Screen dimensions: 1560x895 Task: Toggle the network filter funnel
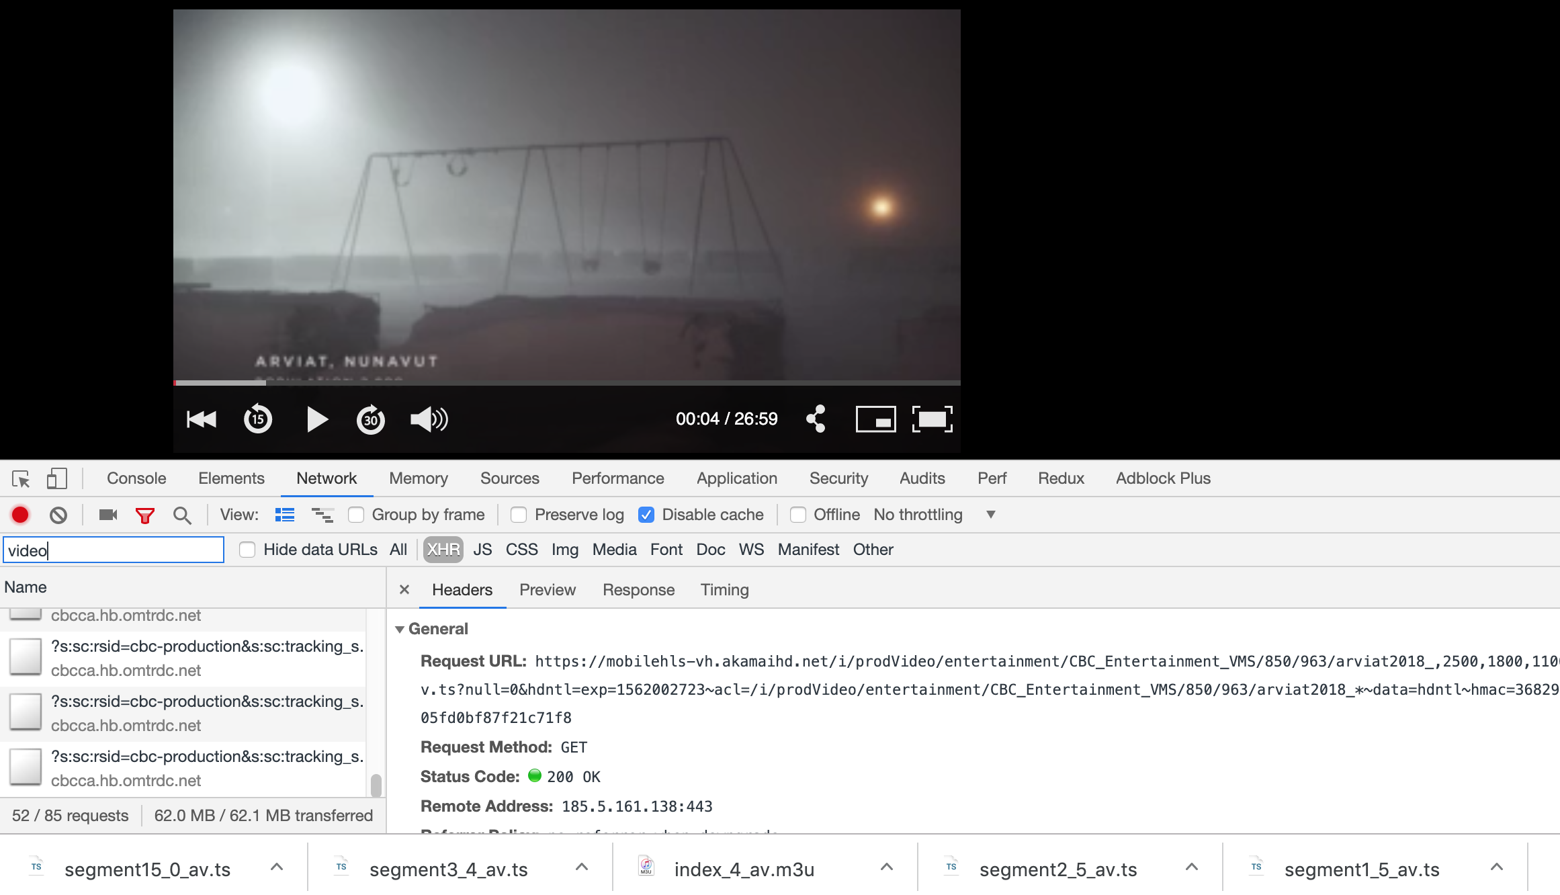point(145,515)
